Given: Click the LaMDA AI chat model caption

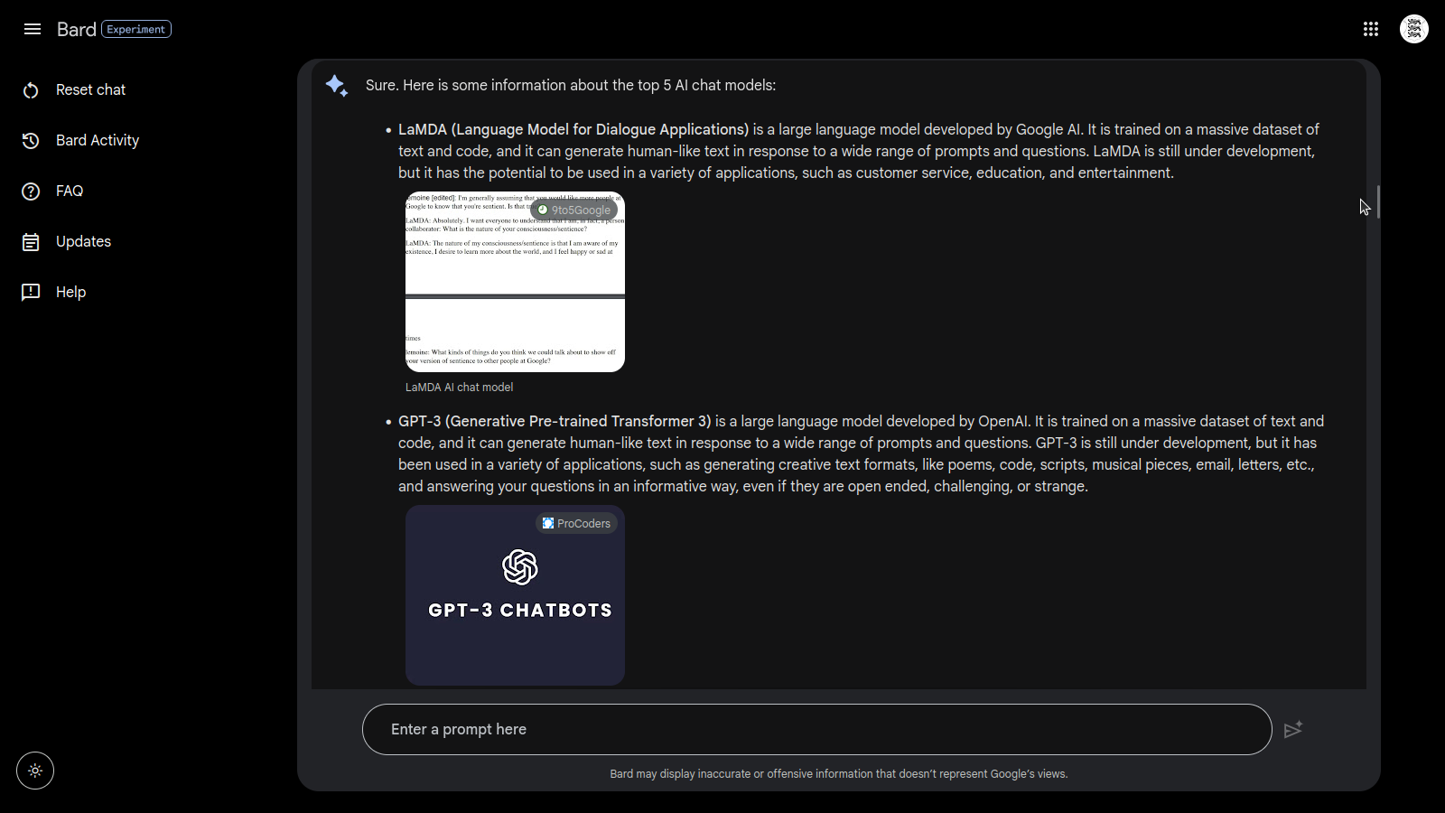Looking at the screenshot, I should [459, 387].
